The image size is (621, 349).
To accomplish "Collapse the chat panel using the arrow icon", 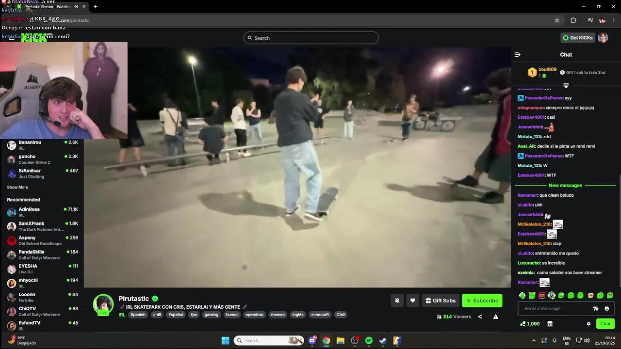I will [x=517, y=55].
